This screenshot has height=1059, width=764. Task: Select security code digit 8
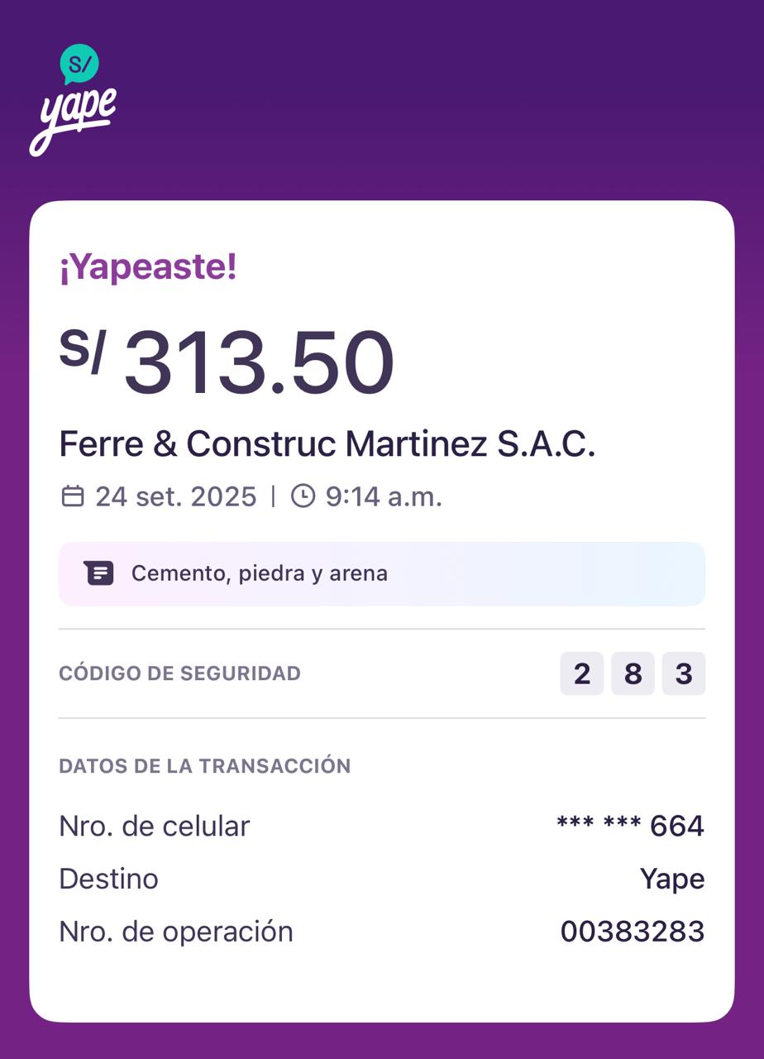click(x=633, y=673)
